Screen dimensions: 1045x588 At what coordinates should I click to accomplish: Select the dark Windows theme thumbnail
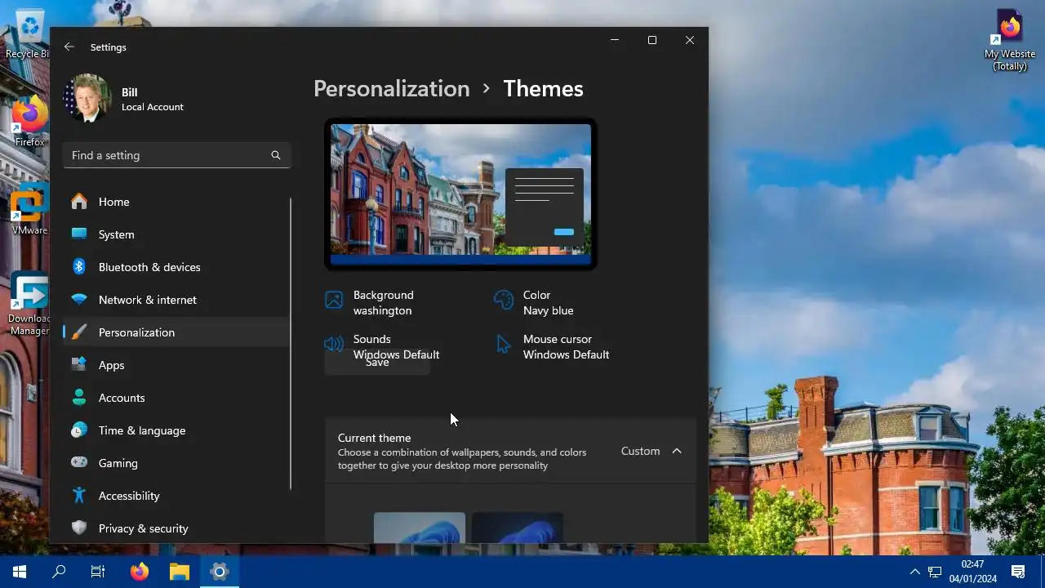click(x=518, y=528)
